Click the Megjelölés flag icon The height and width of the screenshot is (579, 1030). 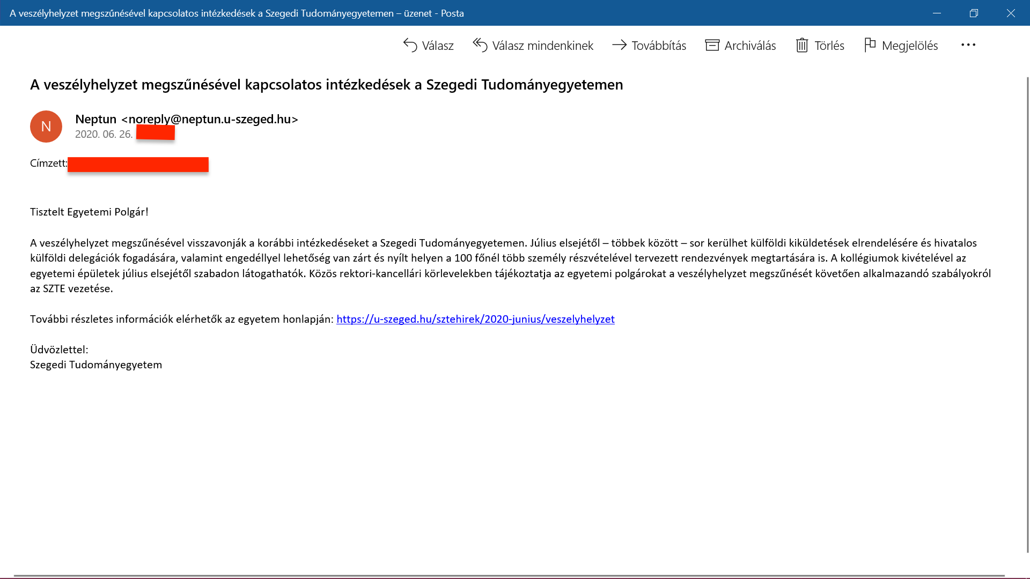pos(870,45)
